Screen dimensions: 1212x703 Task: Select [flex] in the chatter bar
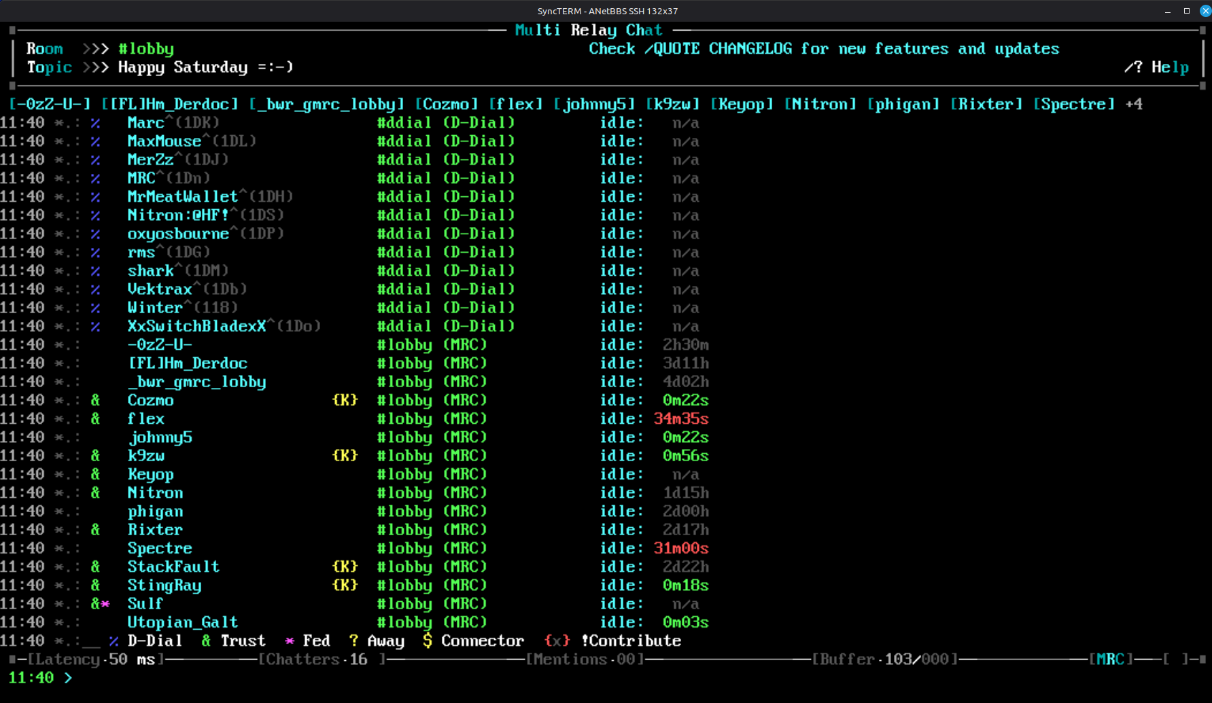[516, 104]
